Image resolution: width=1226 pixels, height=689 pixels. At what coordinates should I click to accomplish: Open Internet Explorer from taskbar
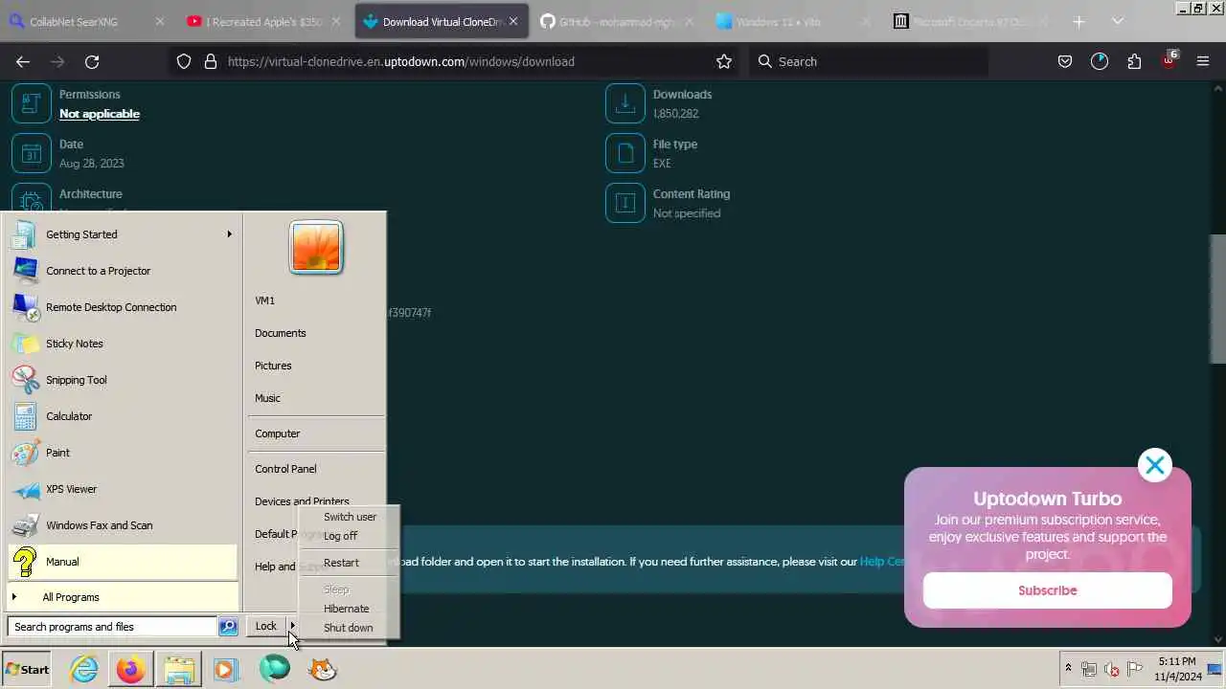click(x=84, y=669)
